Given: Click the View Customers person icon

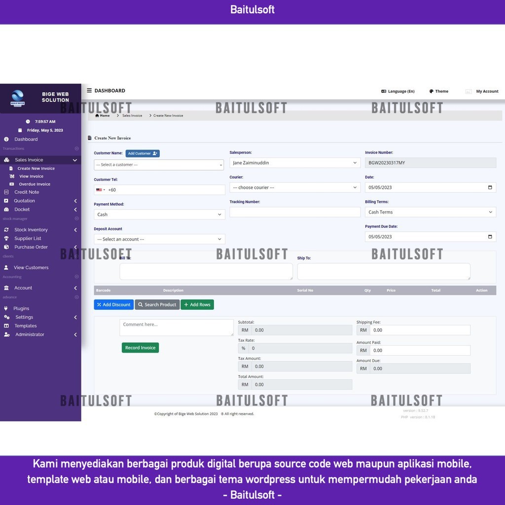Looking at the screenshot, I should click(x=6, y=267).
